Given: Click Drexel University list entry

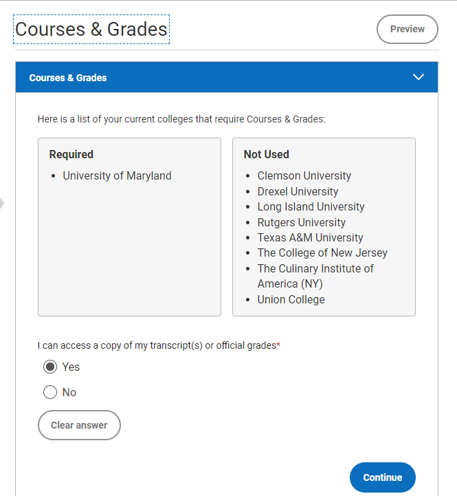Looking at the screenshot, I should click(x=298, y=191).
